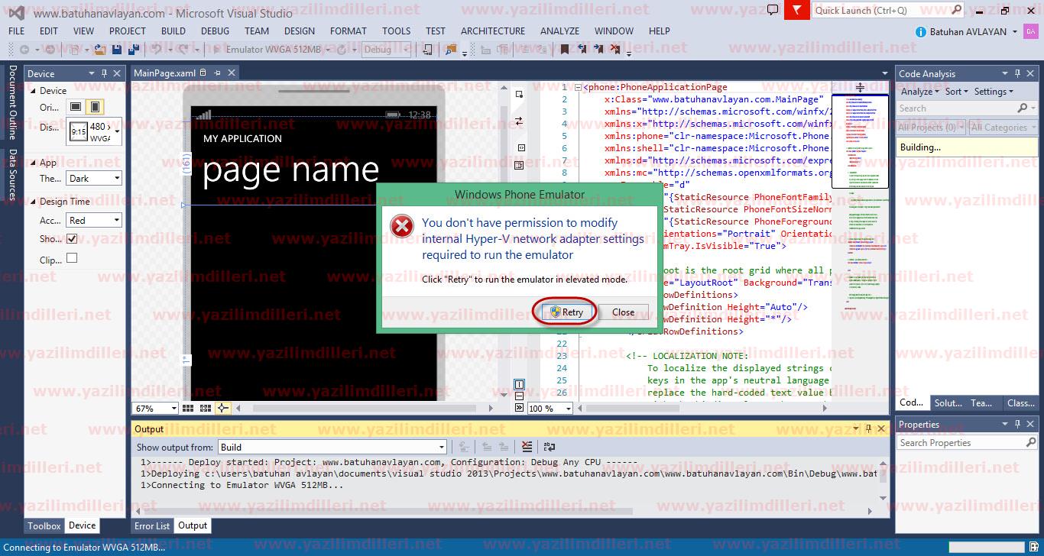Click the code minimap scroll preview

(860, 141)
